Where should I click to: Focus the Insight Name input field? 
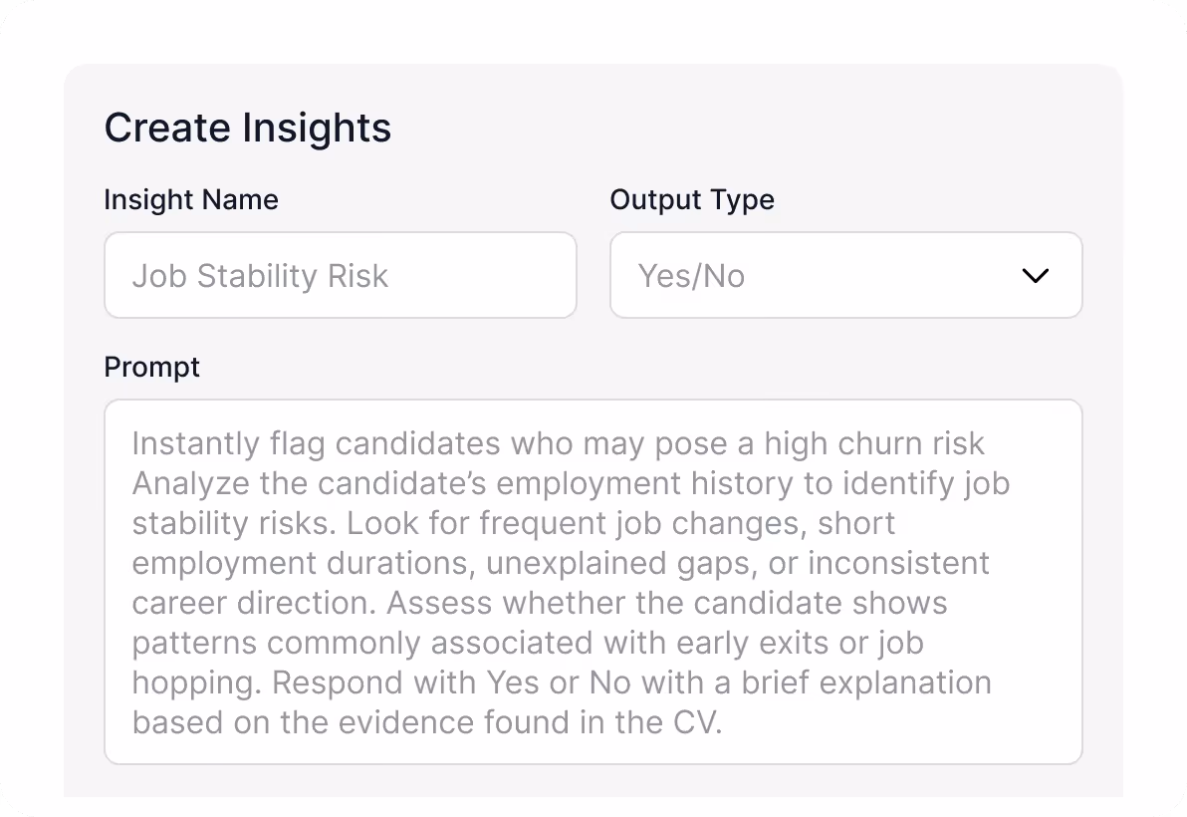(340, 276)
